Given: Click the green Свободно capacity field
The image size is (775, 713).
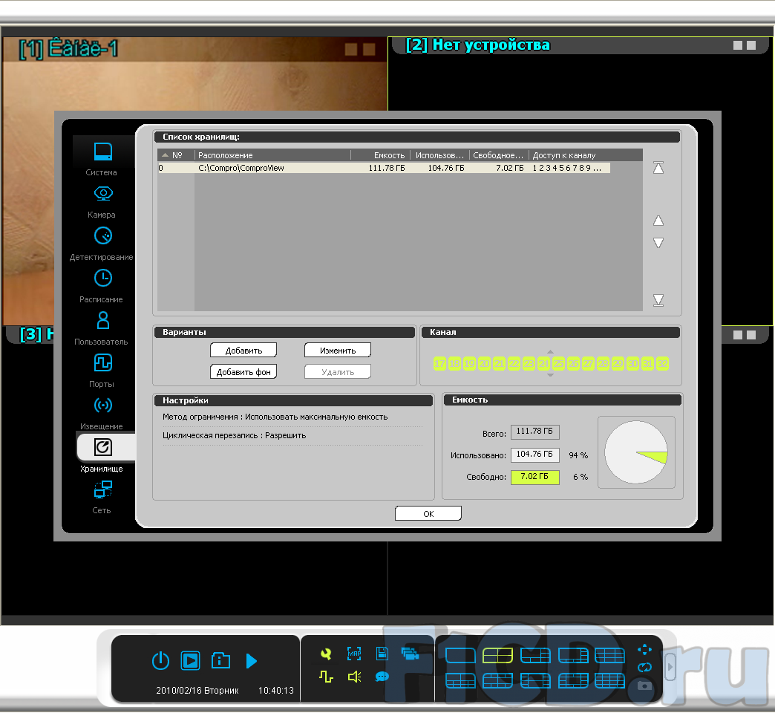Looking at the screenshot, I should pos(534,477).
